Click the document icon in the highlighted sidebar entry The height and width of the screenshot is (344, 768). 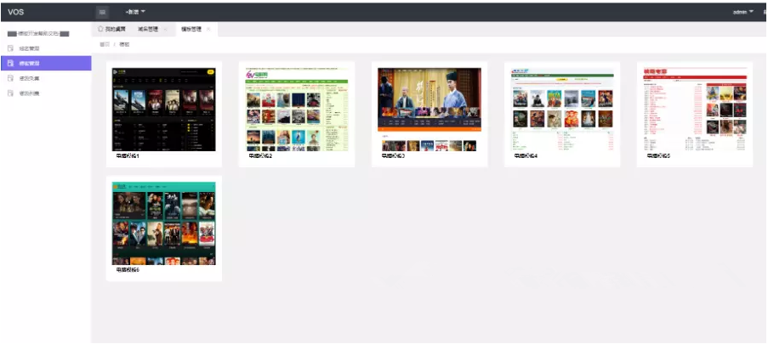[10, 63]
